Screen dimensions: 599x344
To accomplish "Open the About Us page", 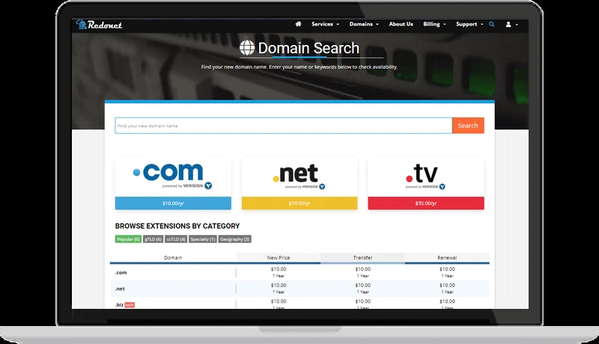I will click(x=401, y=24).
